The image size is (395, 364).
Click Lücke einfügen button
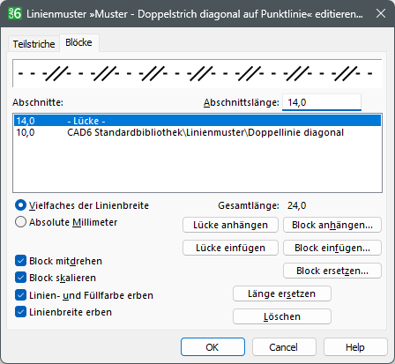[230, 248]
